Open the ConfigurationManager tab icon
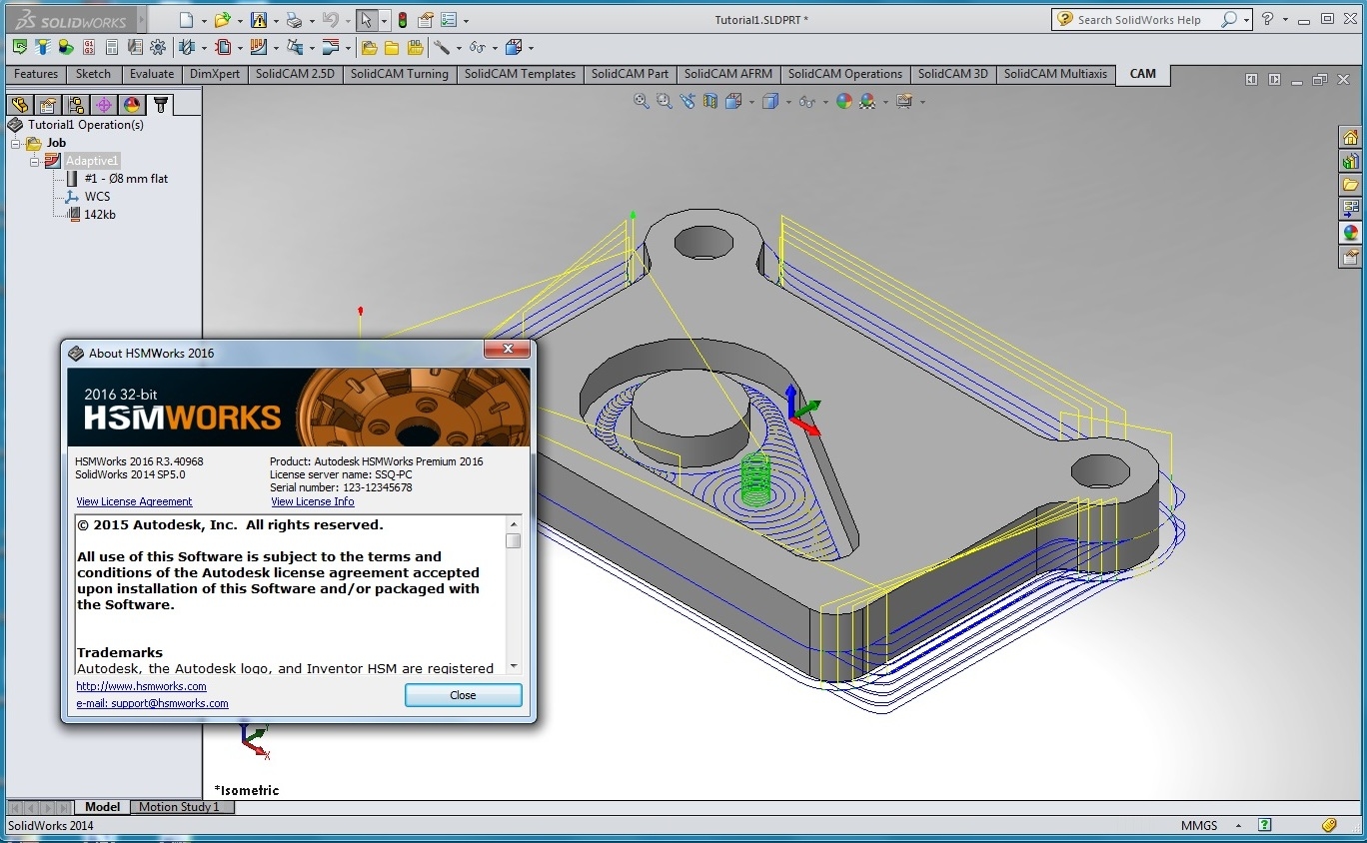Viewport: 1367px width, 843px height. (x=75, y=105)
